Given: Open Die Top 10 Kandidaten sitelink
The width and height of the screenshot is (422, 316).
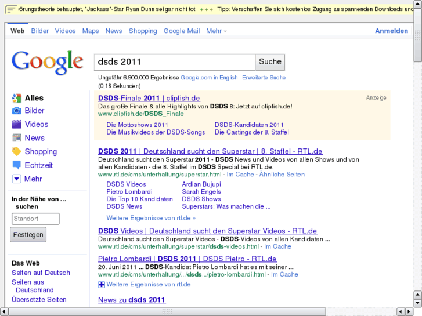Looking at the screenshot, I should (140, 199).
